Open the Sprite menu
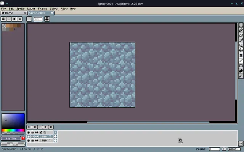 pyautogui.click(x=20, y=9)
